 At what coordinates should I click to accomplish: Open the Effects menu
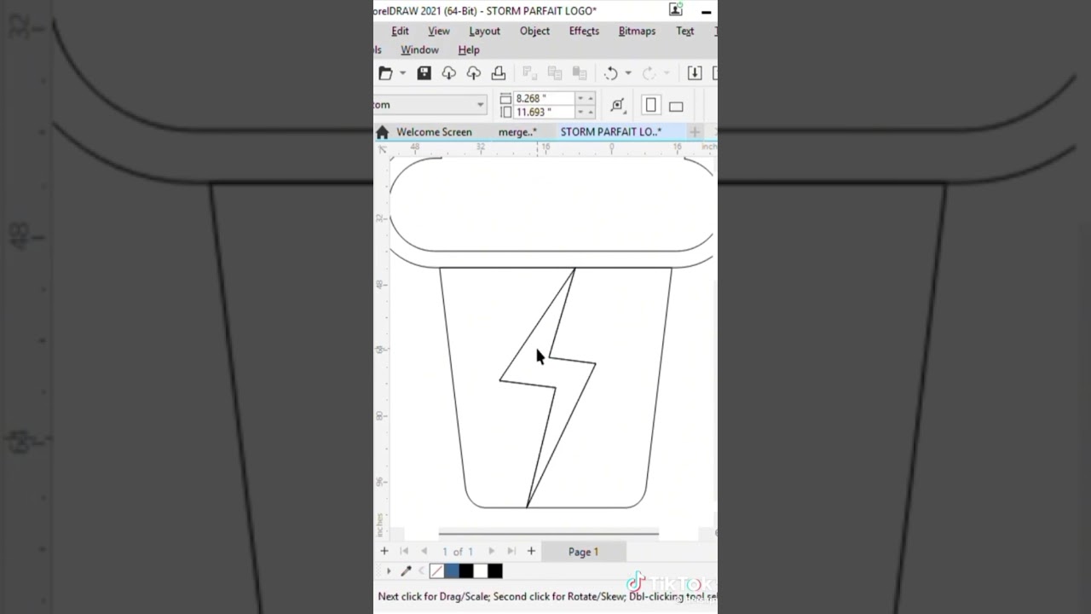tap(584, 31)
